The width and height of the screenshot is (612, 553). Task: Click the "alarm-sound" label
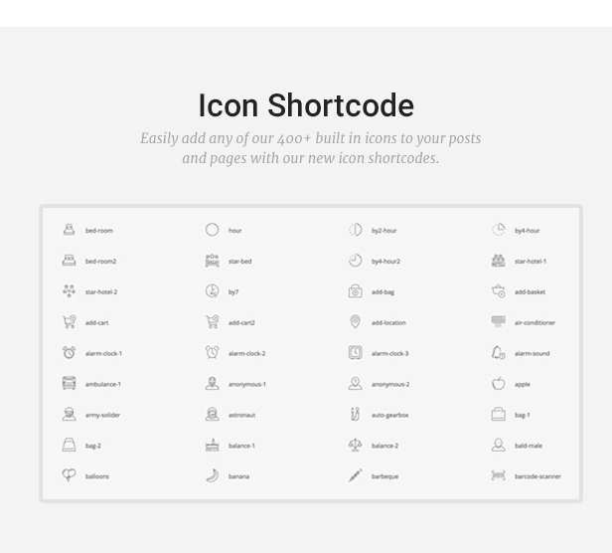coord(532,353)
